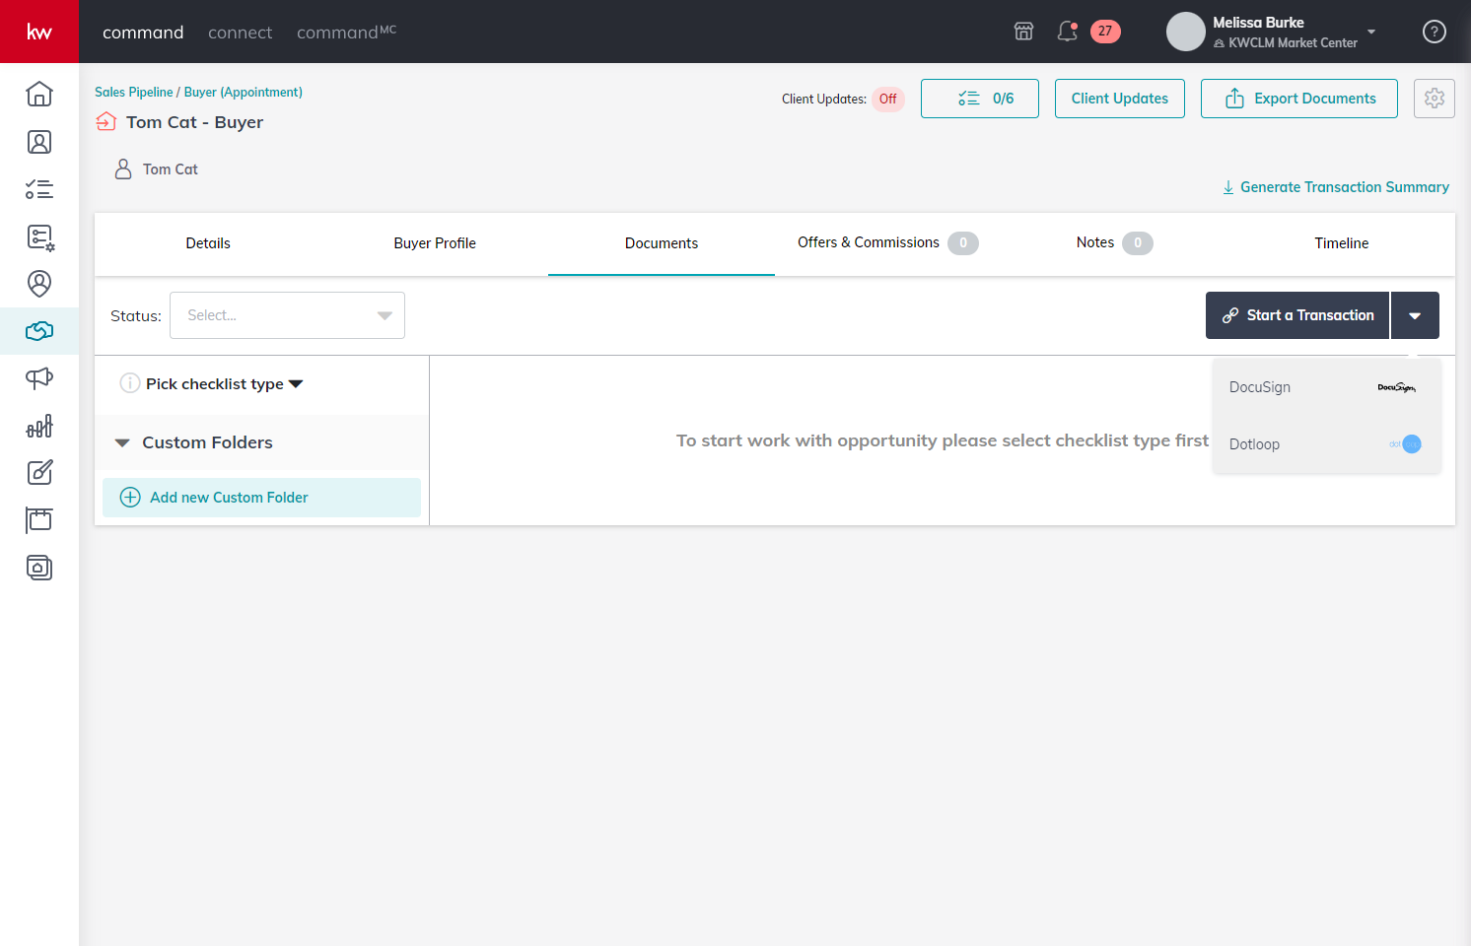
Task: Open the Status select dropdown
Action: (287, 315)
